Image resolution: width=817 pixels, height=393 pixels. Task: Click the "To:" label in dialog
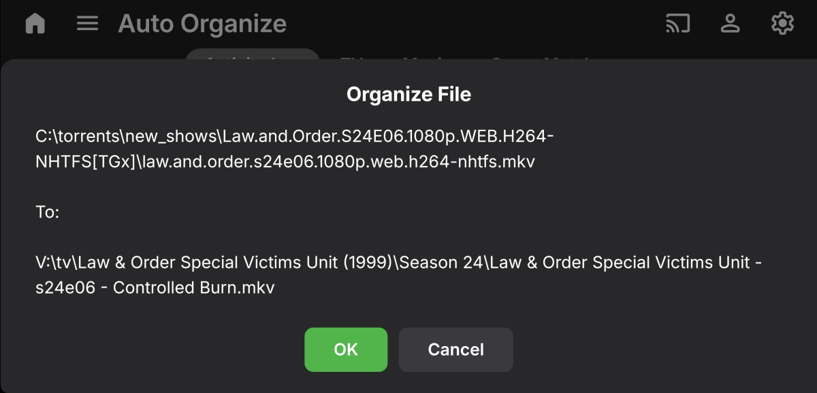[48, 212]
